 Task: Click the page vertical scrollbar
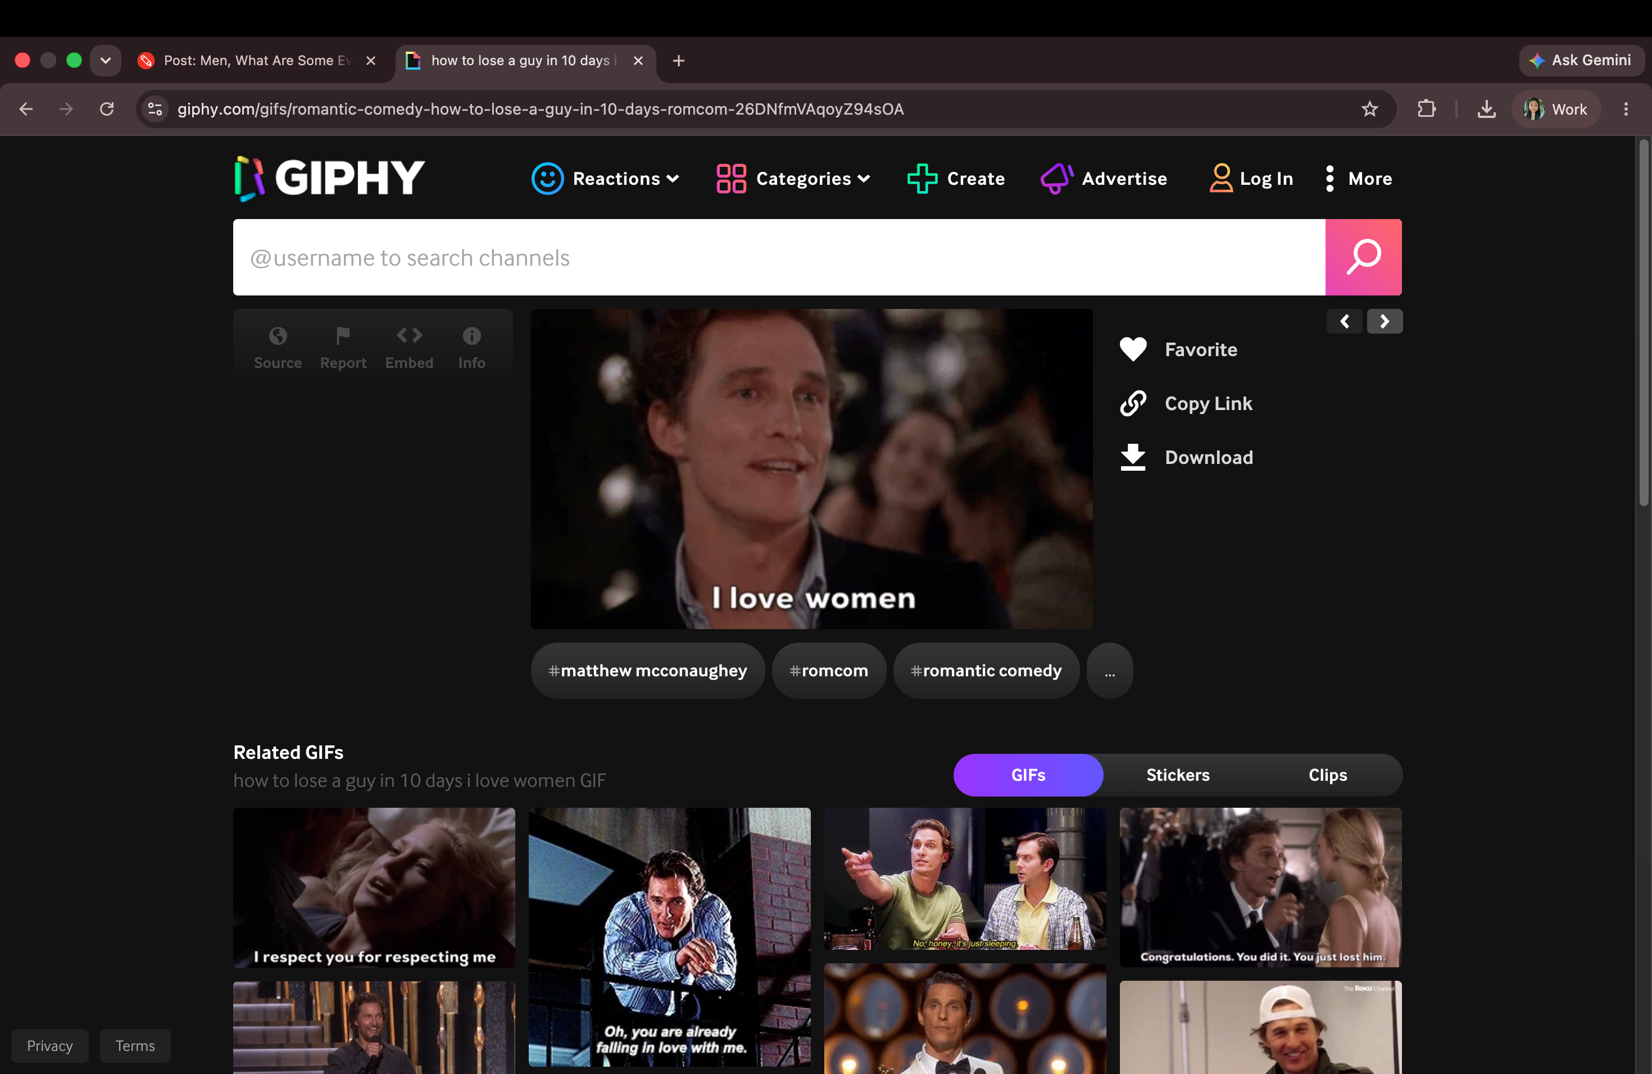pyautogui.click(x=1643, y=322)
